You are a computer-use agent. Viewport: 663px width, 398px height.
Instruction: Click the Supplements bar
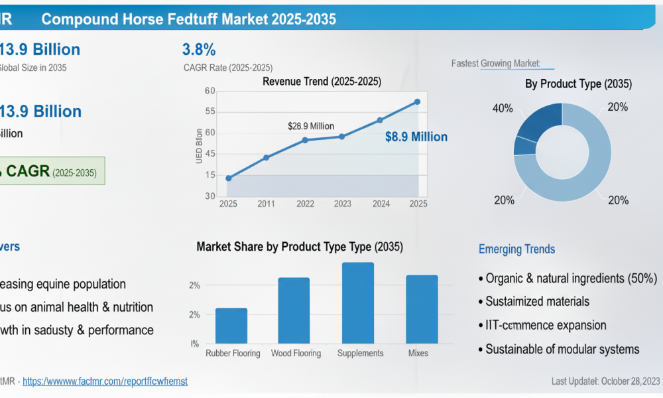tap(358, 303)
